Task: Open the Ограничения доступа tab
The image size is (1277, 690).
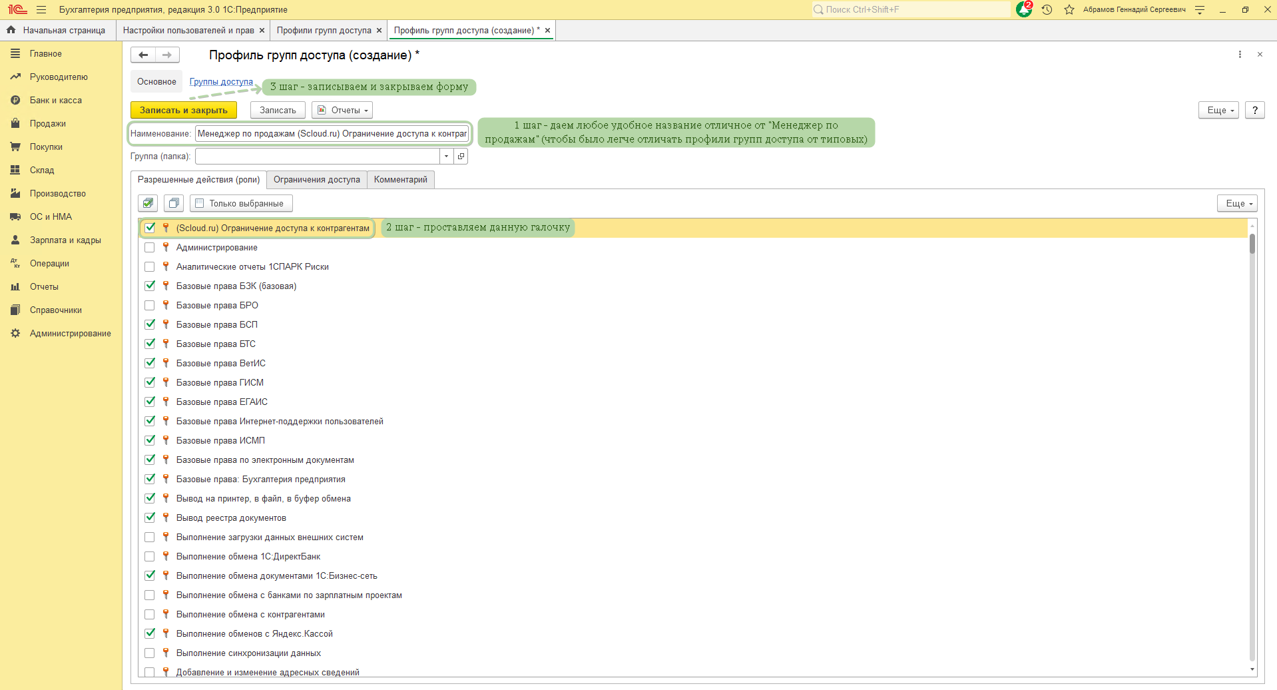Action: coord(317,180)
